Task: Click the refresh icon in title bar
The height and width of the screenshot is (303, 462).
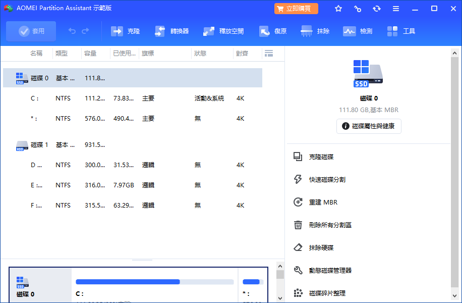Action: tap(377, 9)
